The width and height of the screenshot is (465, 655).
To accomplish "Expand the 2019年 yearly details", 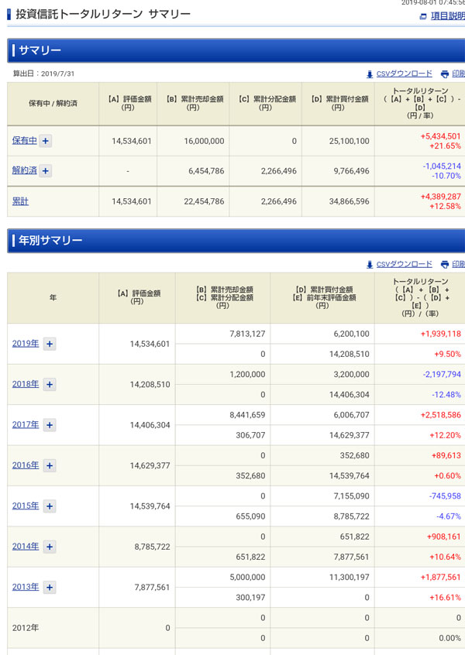I will (49, 344).
